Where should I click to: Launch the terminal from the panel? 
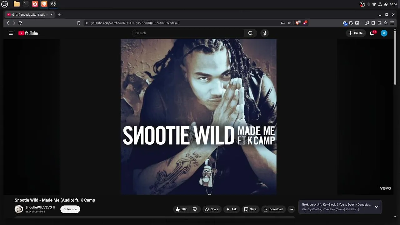point(26,4)
